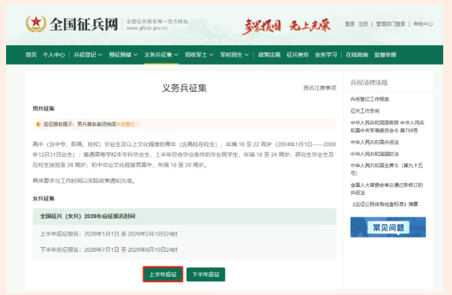Image resolution: width=452 pixels, height=295 pixels.
Task: Select 政策法规 in the navigation bar
Action: (x=268, y=55)
